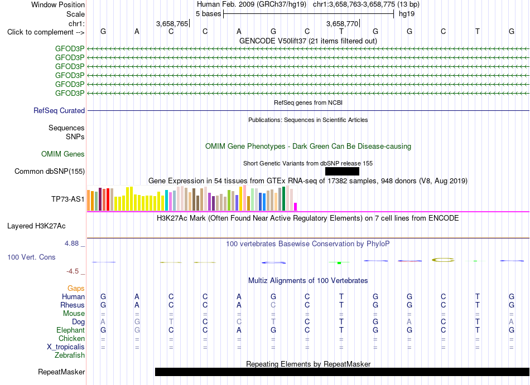This screenshot has width=530, height=385.
Task: Select the Mouse alignment row label
Action: click(74, 314)
